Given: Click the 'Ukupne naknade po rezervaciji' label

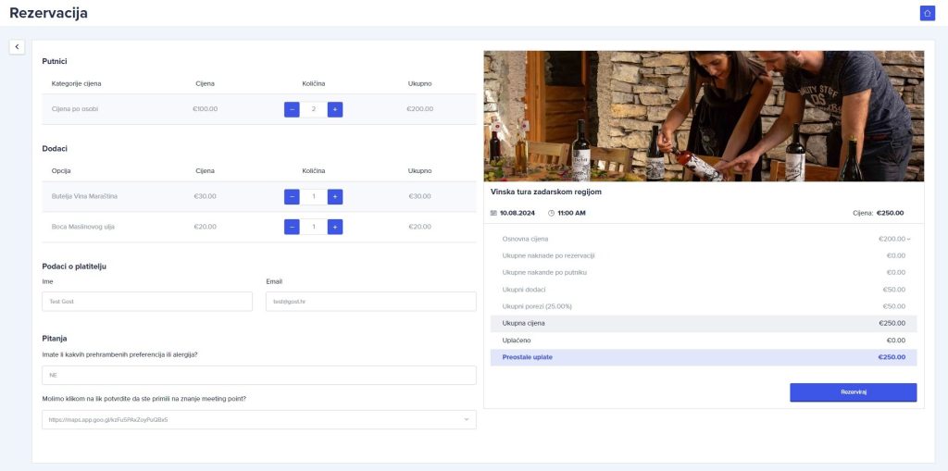Looking at the screenshot, I should tap(548, 255).
